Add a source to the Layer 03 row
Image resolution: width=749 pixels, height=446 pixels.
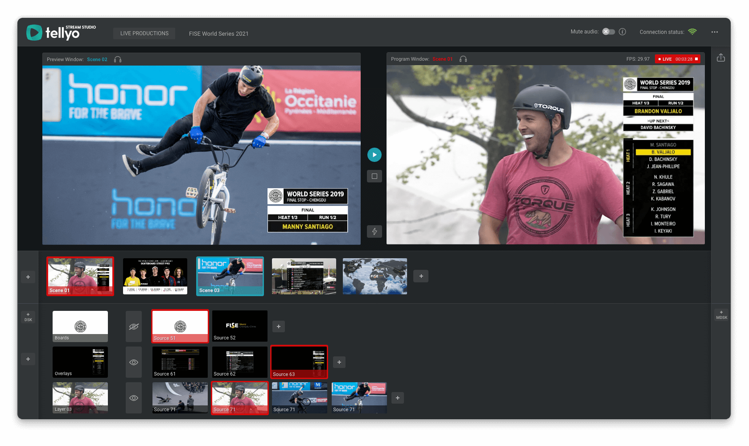[398, 398]
